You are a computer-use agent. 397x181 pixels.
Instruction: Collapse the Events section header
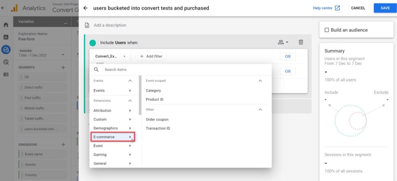[130, 81]
